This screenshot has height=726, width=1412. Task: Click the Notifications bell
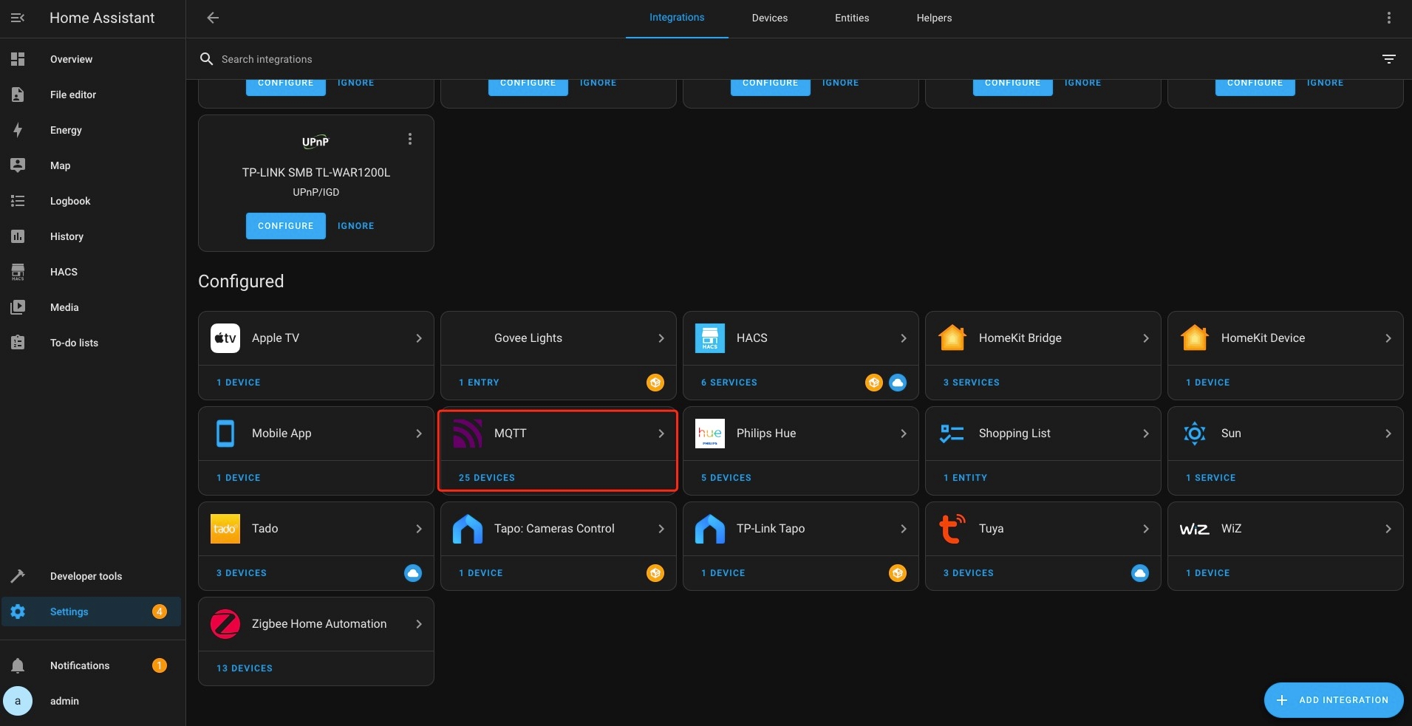[18, 665]
